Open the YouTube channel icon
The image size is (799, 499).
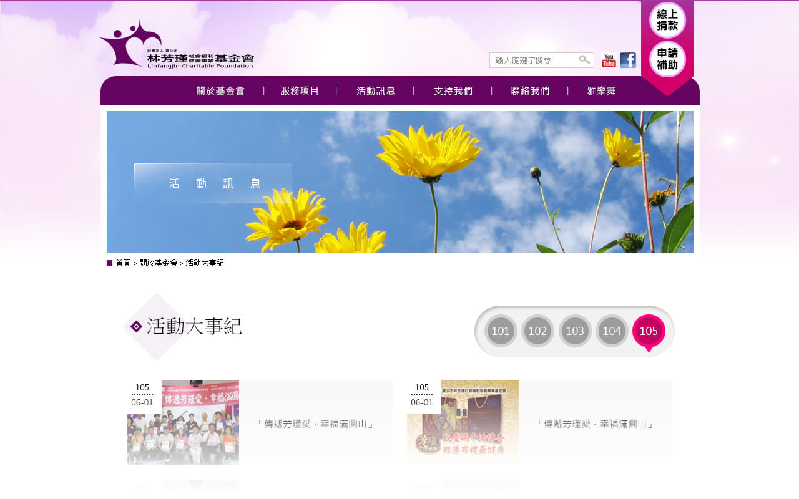click(x=609, y=61)
